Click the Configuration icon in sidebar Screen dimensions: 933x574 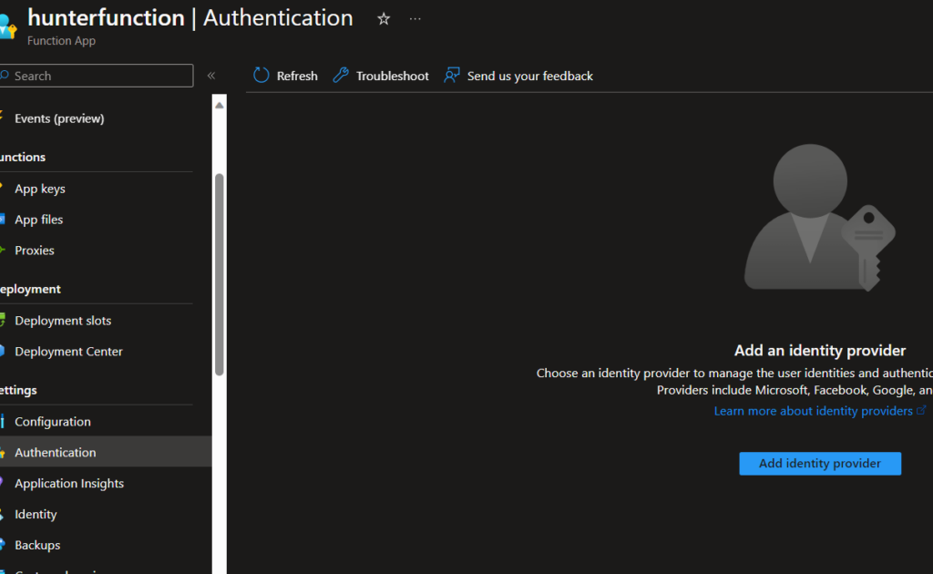[3, 422]
